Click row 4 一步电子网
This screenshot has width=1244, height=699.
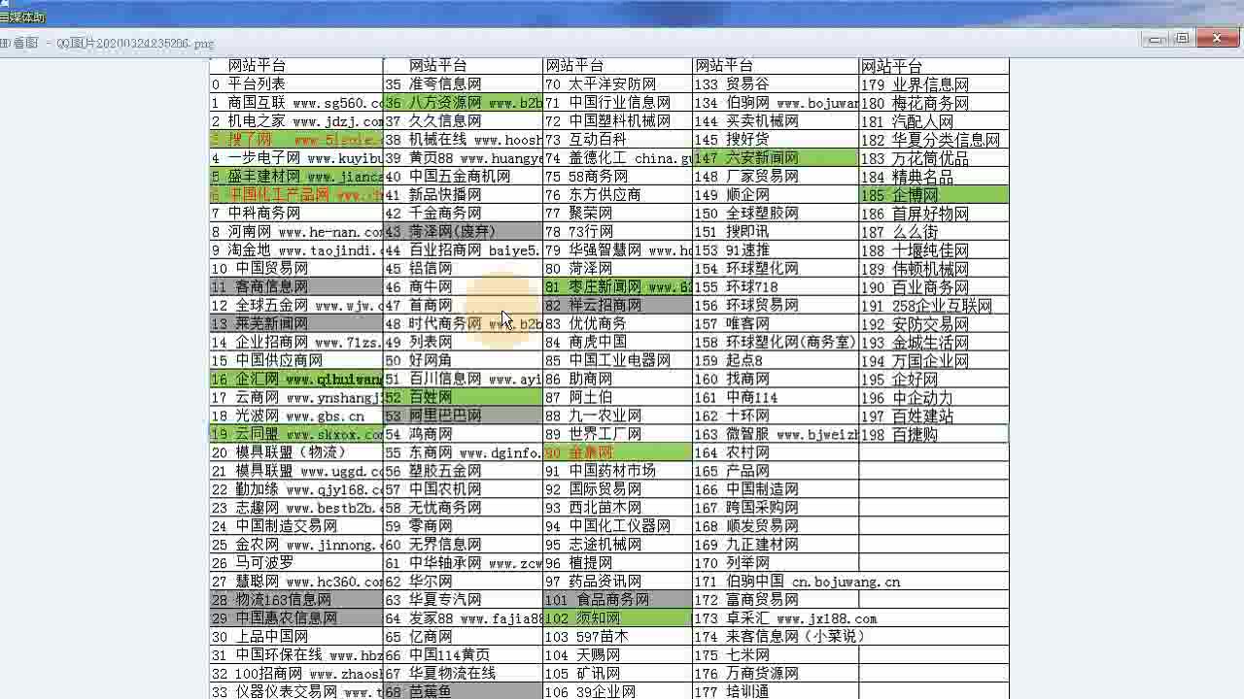pyautogui.click(x=296, y=158)
